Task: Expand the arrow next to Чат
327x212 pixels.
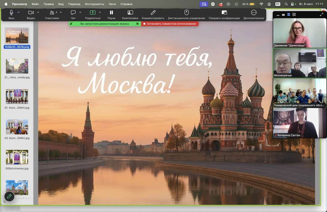Action: (80, 12)
